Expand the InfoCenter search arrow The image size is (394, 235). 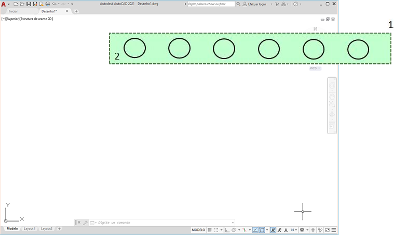pos(185,4)
